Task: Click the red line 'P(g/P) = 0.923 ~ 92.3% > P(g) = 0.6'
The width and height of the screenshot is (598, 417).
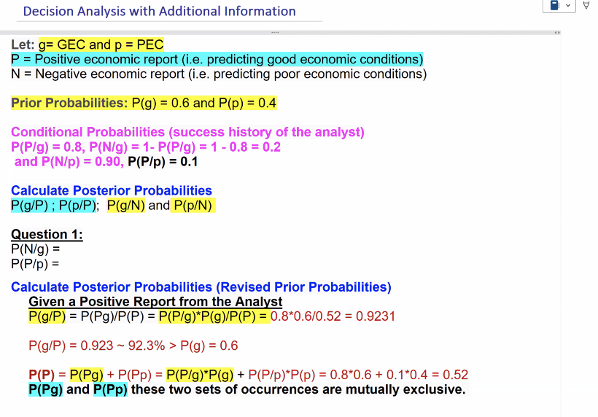Action: coord(133,346)
